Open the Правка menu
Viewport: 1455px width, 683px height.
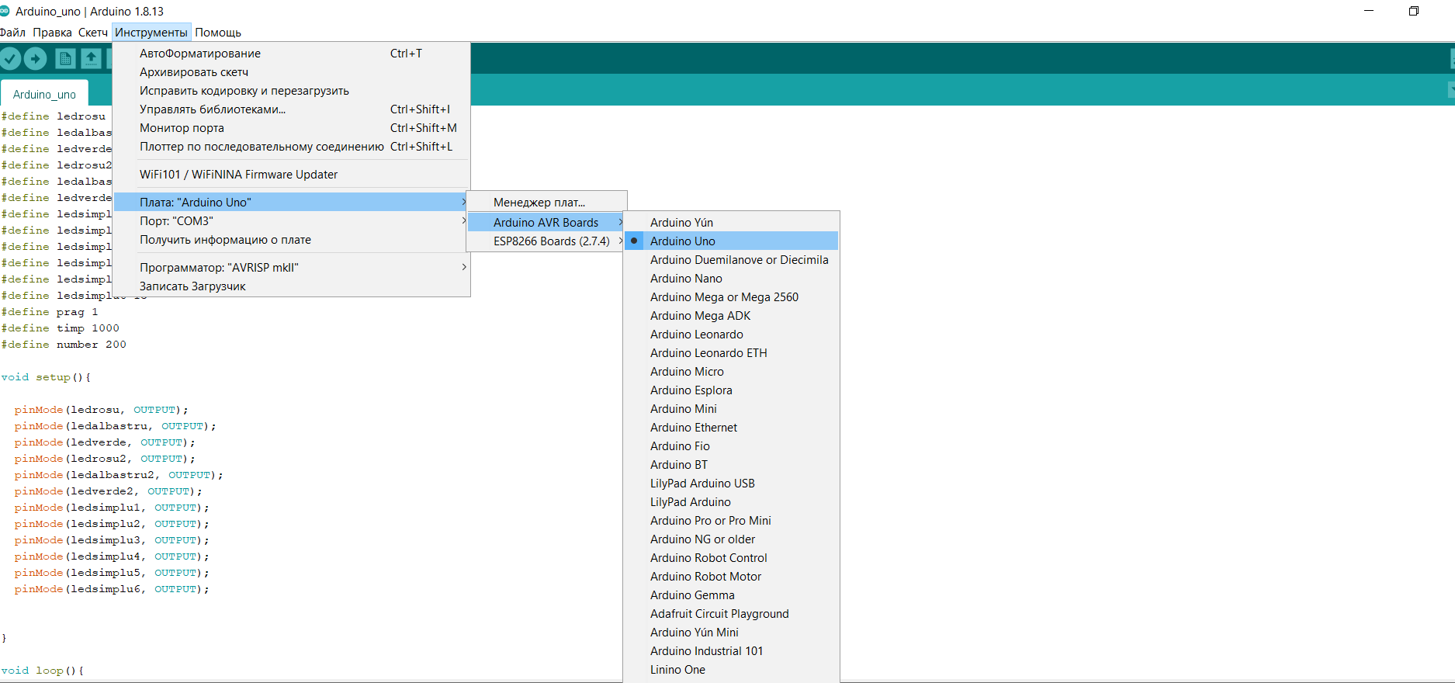(52, 33)
